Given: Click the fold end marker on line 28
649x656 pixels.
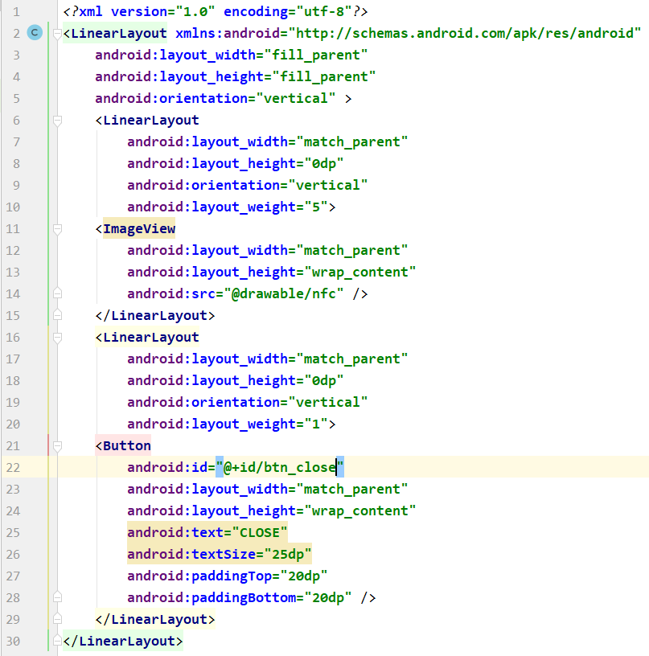Looking at the screenshot, I should click(x=56, y=597).
